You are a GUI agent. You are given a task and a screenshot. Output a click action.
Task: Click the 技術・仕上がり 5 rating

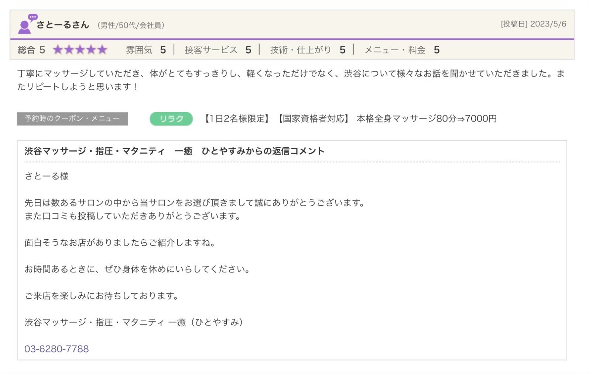click(x=308, y=50)
